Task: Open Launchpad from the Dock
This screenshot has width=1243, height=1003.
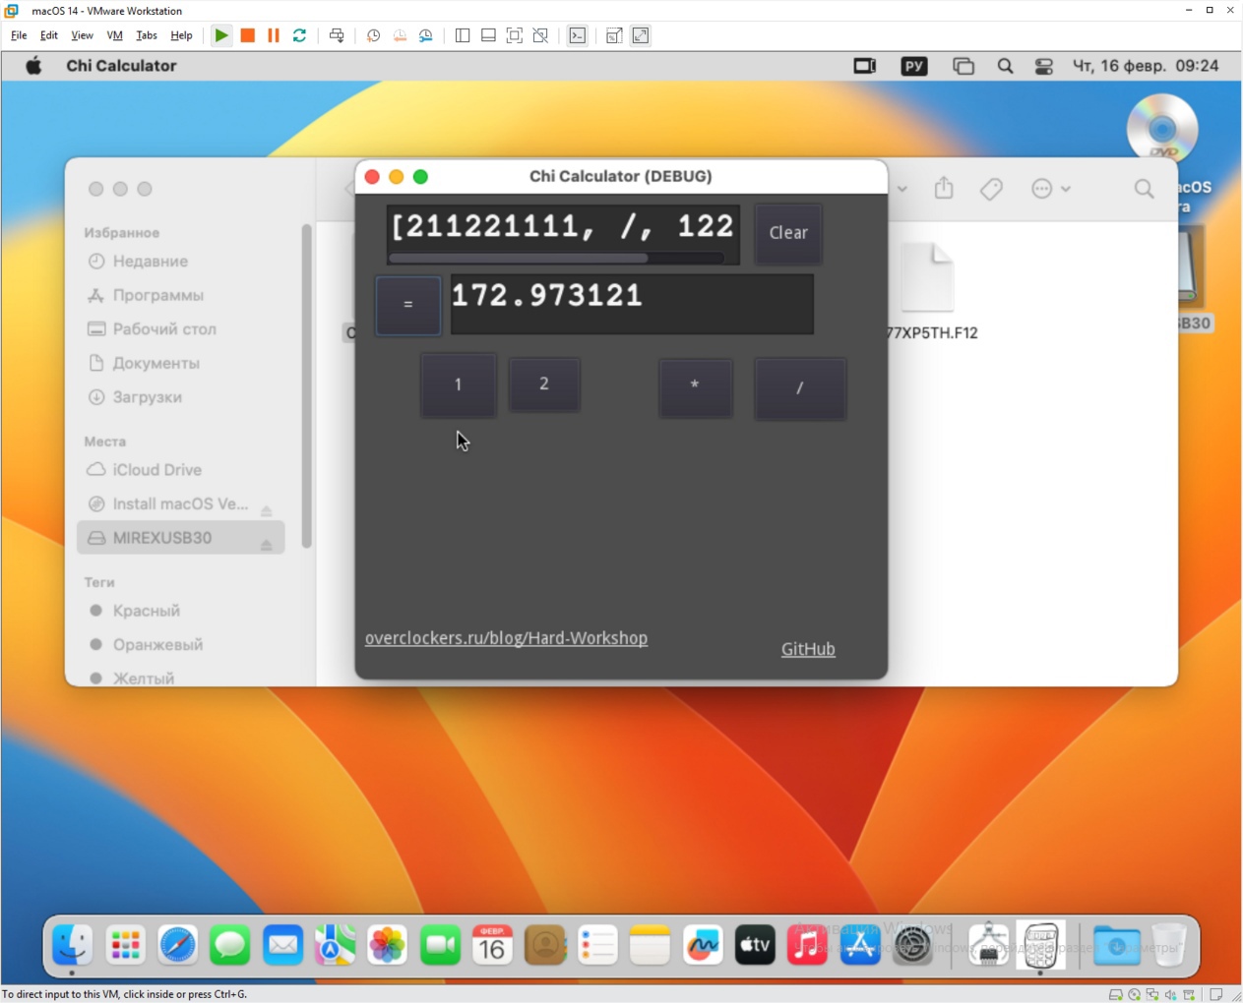Action: pyautogui.click(x=125, y=945)
